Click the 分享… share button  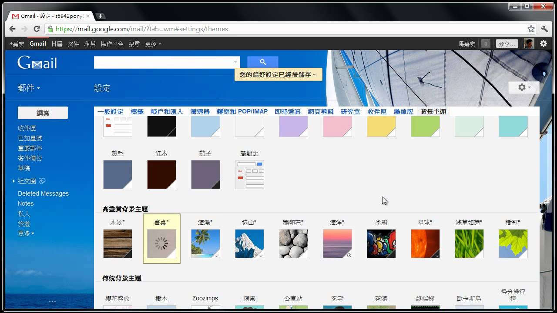507,43
